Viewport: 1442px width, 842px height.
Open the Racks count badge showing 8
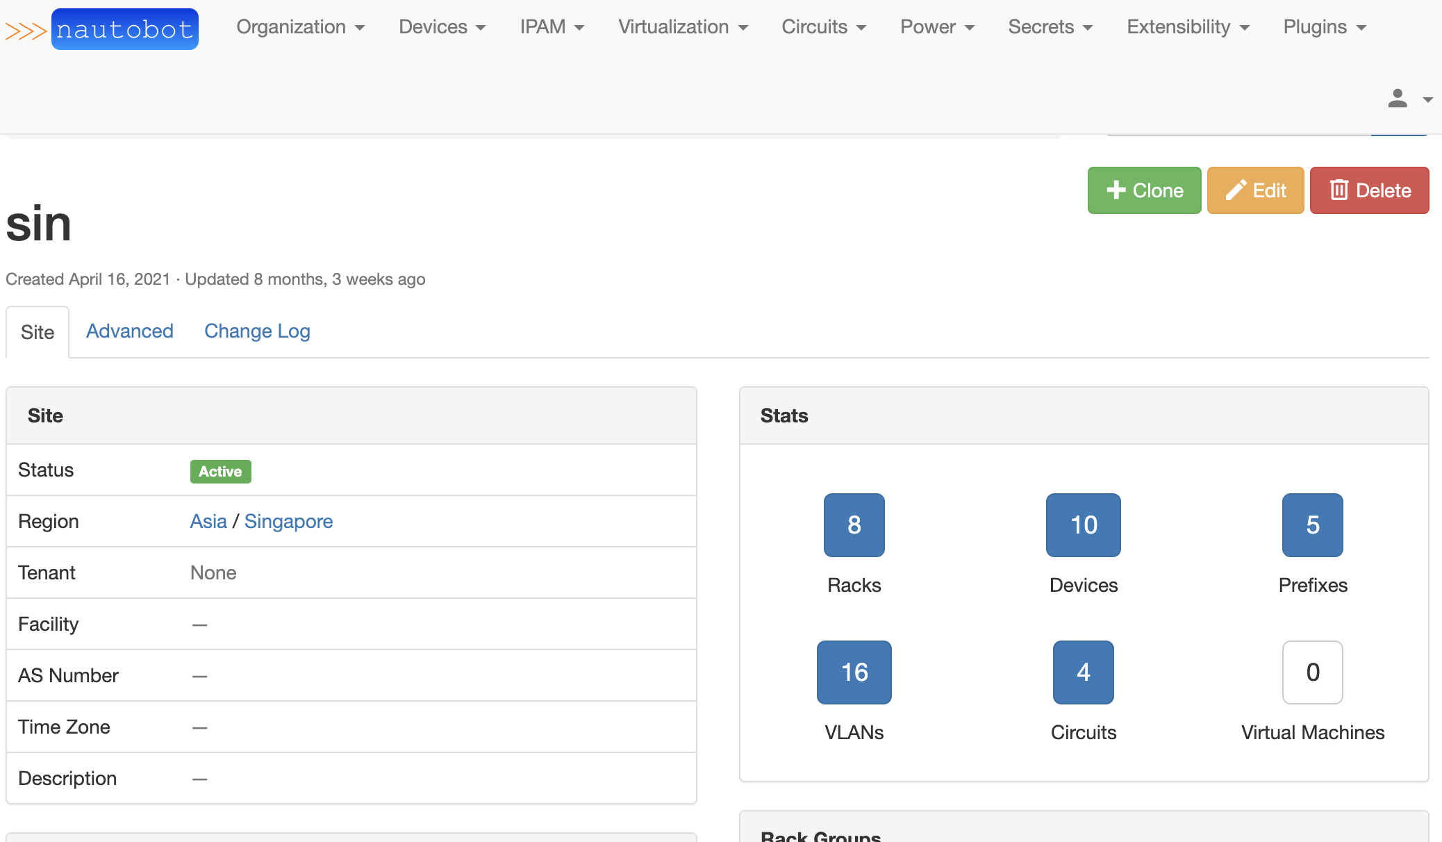[x=854, y=525]
